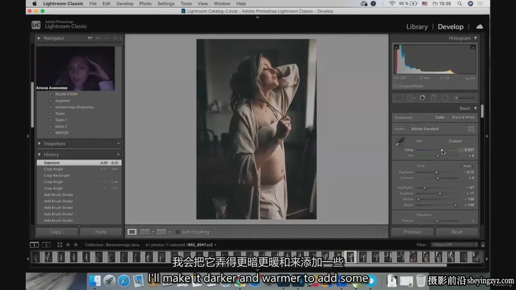
Task: Click the Temp value field 8 807
Action: click(469, 150)
